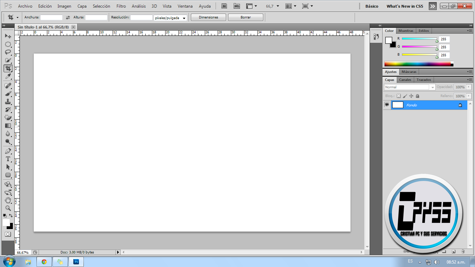Switch to the Básico workspace
Image resolution: width=475 pixels, height=267 pixels.
(372, 6)
